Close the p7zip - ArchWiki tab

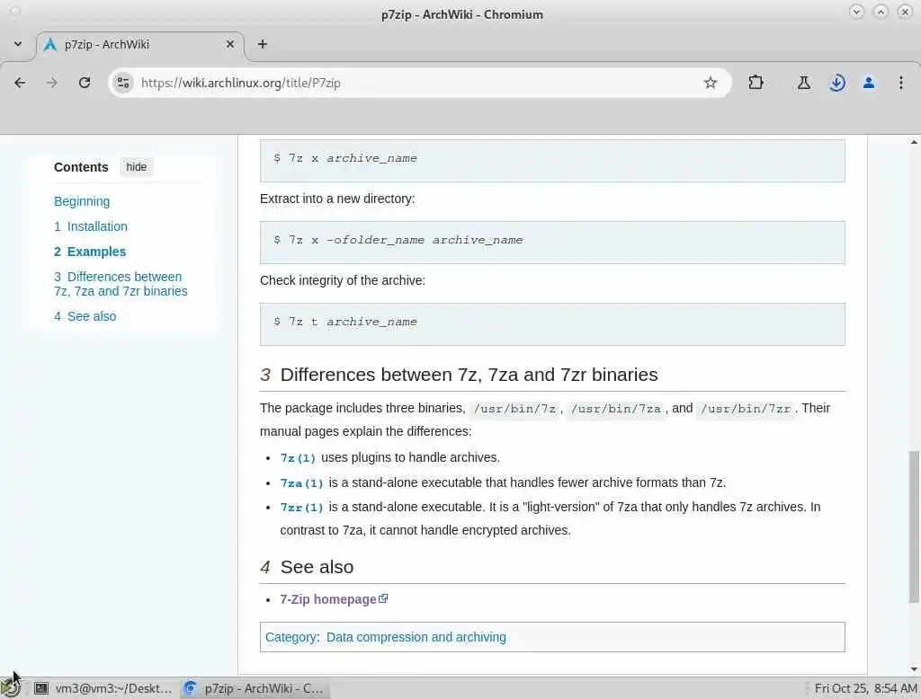[230, 44]
